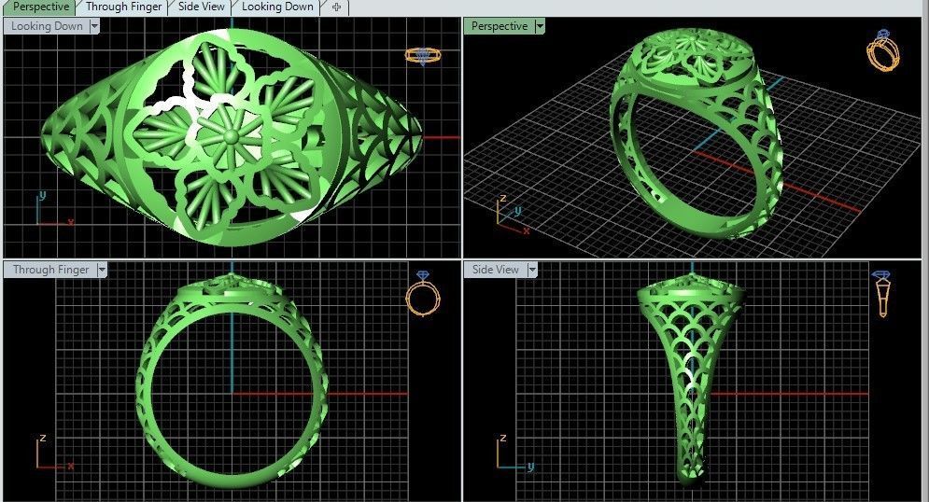Click the ring orientation icon in Perspective view
Image resolution: width=929 pixels, height=502 pixels.
883,49
